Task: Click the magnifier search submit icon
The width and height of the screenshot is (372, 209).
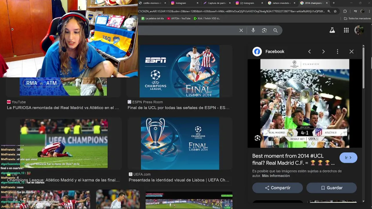Action: pos(275,30)
